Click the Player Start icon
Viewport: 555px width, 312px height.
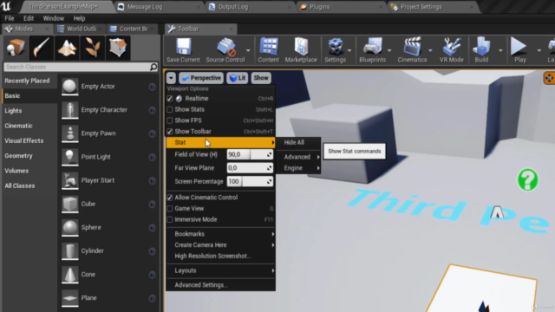tap(69, 180)
